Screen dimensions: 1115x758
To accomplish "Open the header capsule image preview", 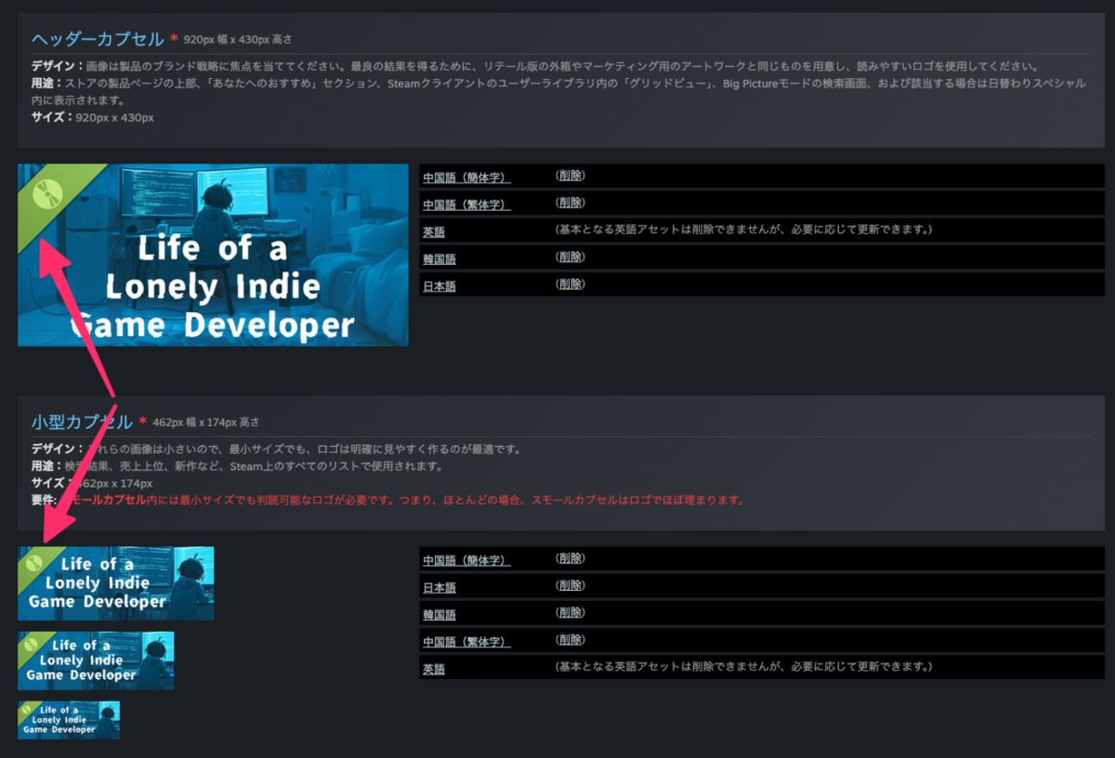I will (213, 255).
